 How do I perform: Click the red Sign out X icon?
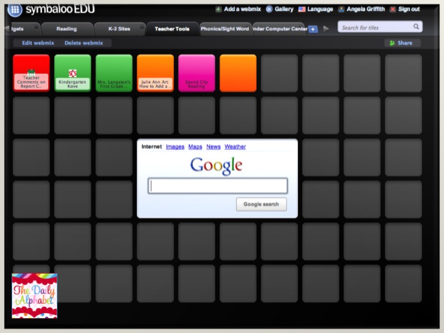coord(393,9)
